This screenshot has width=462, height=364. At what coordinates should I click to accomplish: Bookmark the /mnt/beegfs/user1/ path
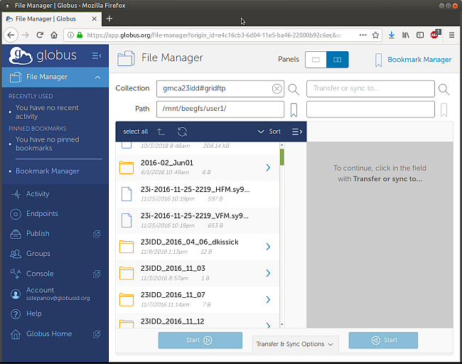[x=294, y=110]
